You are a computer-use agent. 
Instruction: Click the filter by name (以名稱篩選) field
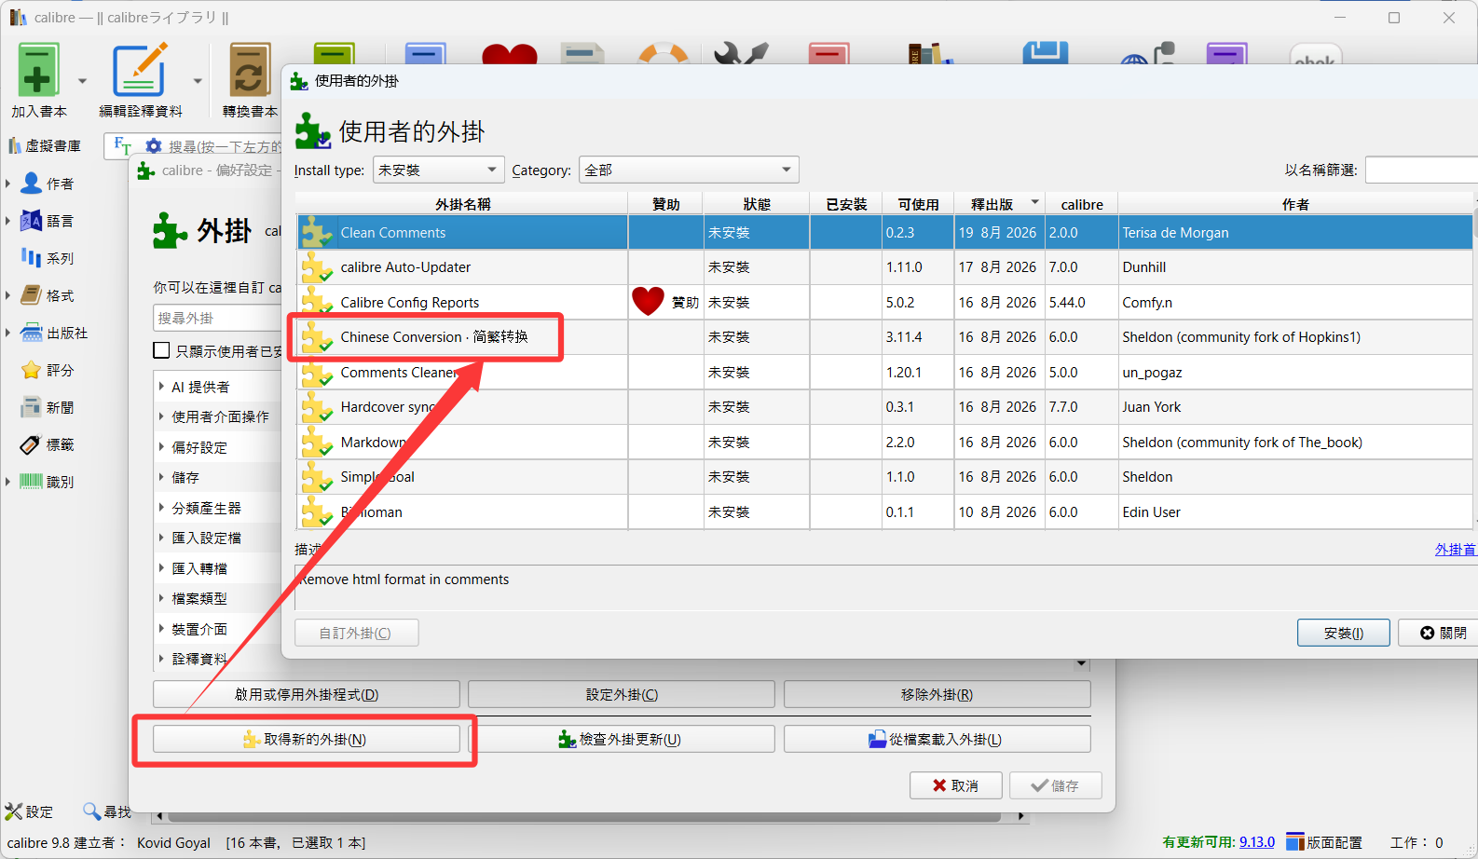1421,170
